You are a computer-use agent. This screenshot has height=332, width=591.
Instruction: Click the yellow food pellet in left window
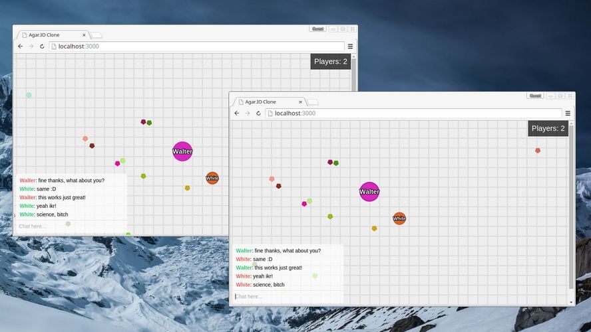tap(187, 188)
